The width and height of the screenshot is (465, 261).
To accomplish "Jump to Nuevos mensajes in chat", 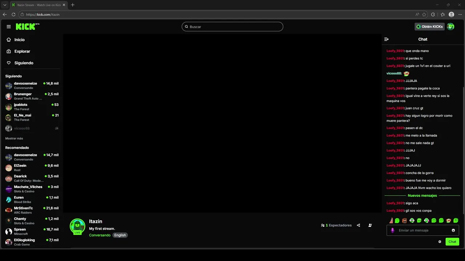I will [x=422, y=196].
